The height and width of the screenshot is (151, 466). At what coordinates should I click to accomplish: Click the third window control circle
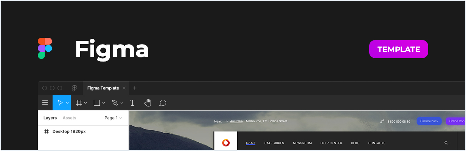pyautogui.click(x=60, y=88)
